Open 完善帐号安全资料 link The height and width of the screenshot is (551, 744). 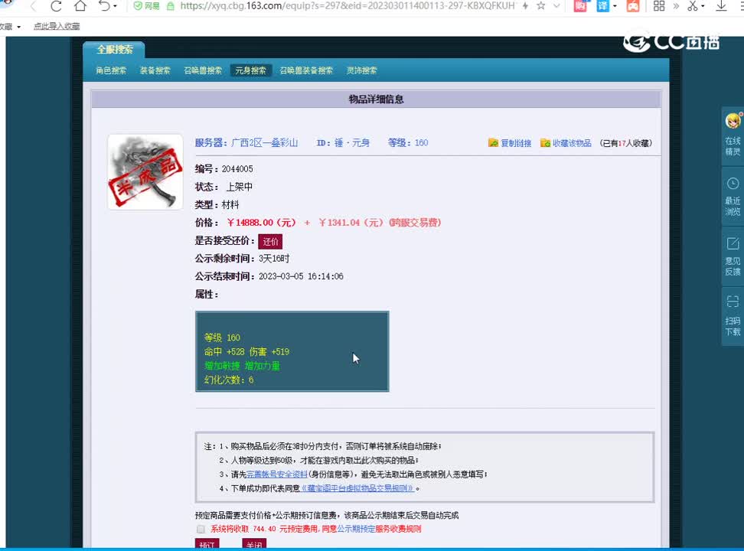(x=276, y=474)
